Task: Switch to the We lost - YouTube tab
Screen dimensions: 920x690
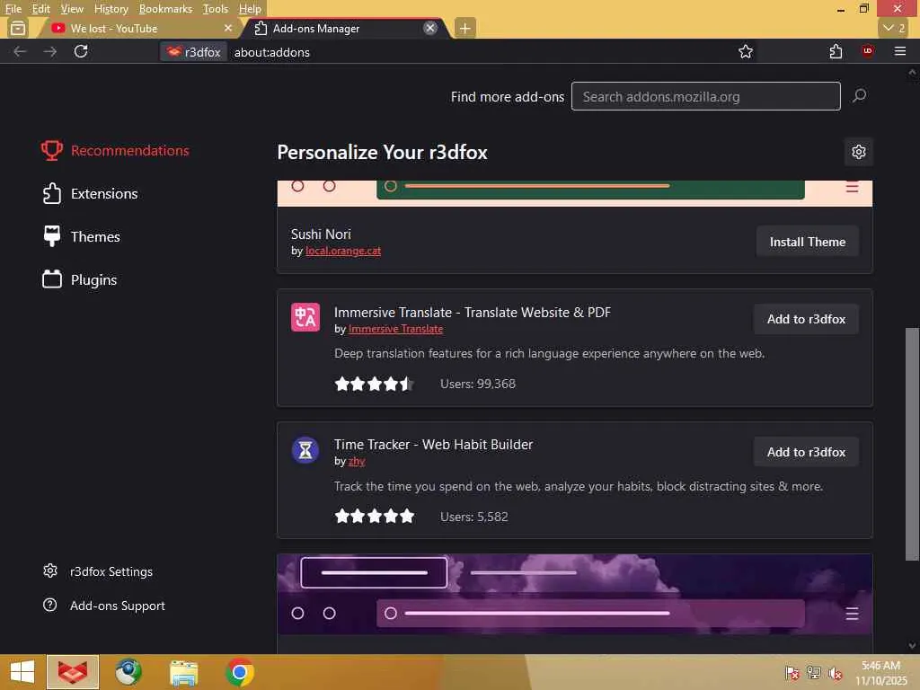Action: coord(138,28)
